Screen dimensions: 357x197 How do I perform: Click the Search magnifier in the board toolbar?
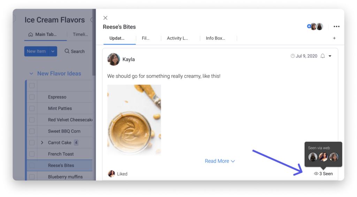tap(67, 51)
